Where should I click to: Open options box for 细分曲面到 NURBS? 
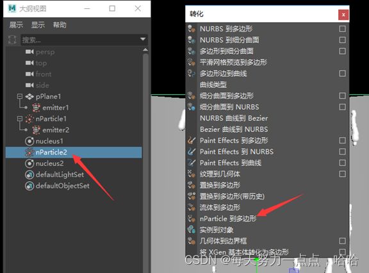(x=342, y=107)
